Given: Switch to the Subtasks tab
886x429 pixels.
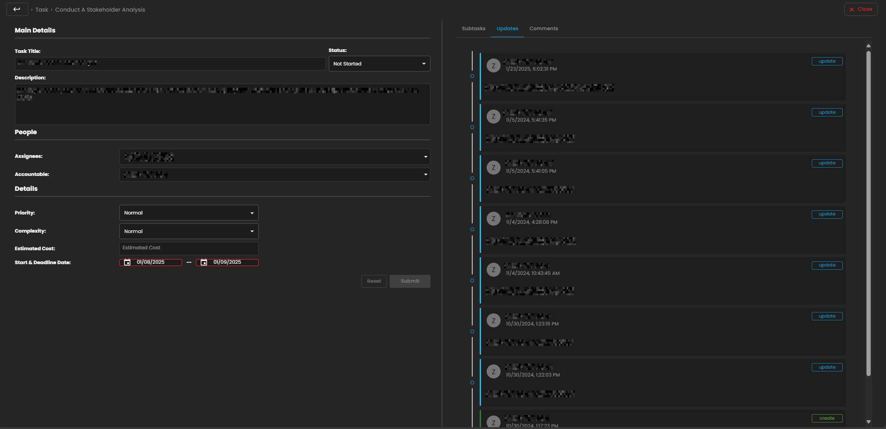Looking at the screenshot, I should coord(473,29).
